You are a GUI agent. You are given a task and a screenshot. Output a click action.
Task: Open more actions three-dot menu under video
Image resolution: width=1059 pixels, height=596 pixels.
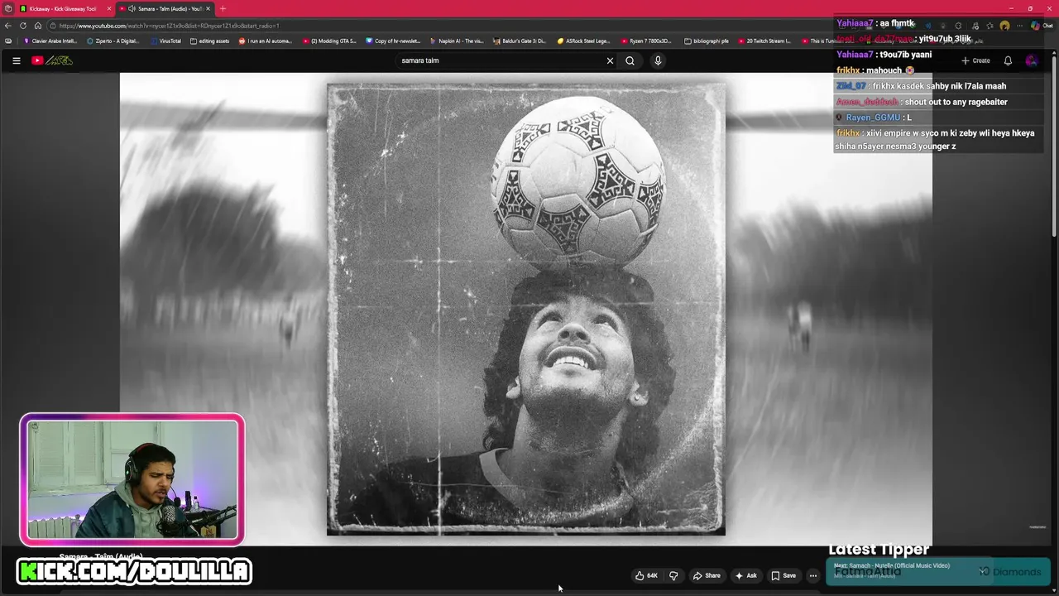[813, 575]
